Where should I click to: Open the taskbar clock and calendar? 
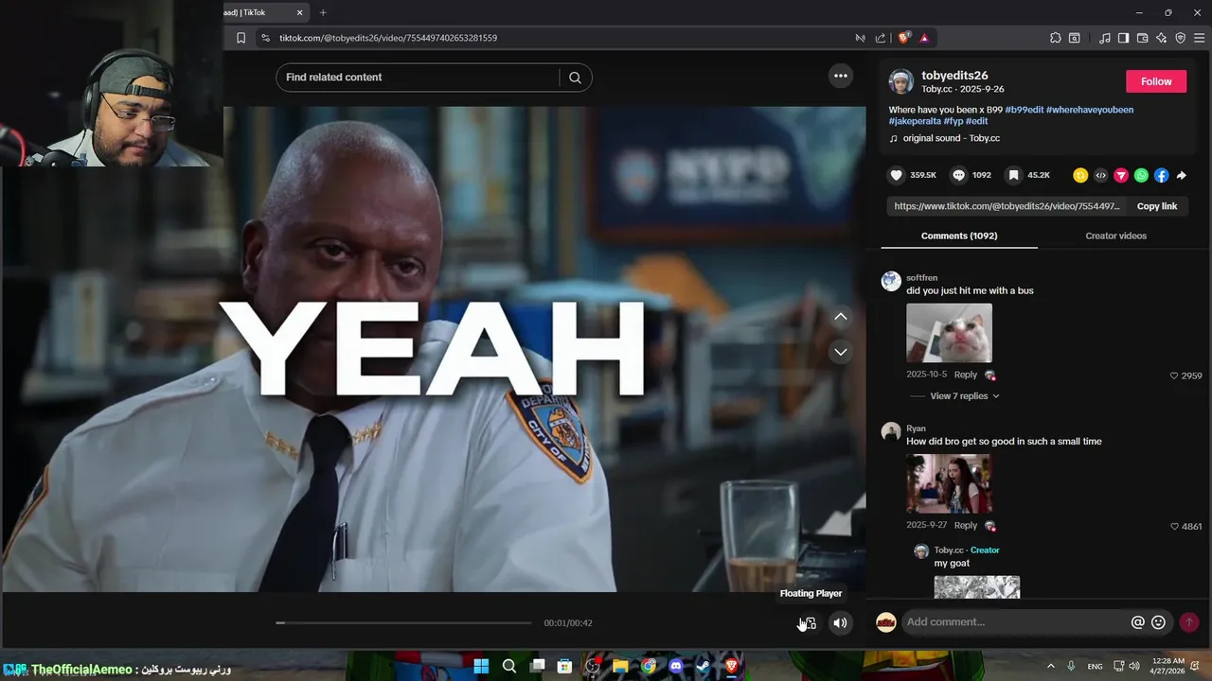coord(1169,665)
